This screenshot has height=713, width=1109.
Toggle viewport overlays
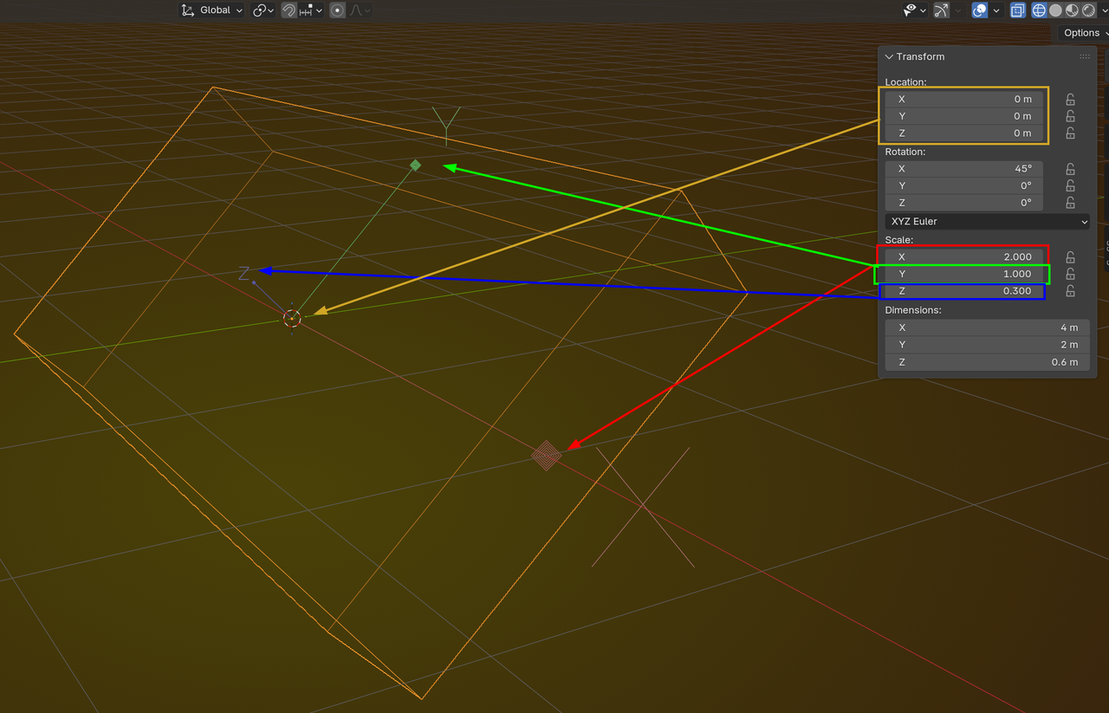(980, 10)
